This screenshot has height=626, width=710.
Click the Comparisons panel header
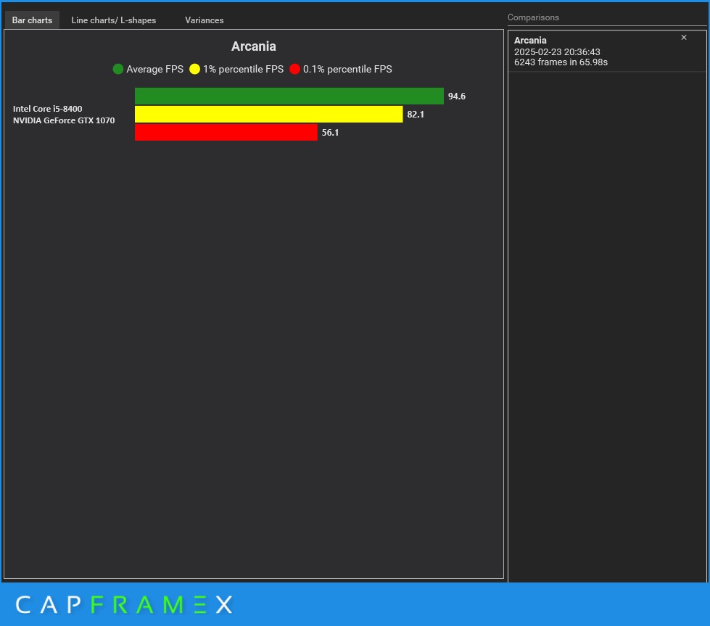[x=533, y=17]
